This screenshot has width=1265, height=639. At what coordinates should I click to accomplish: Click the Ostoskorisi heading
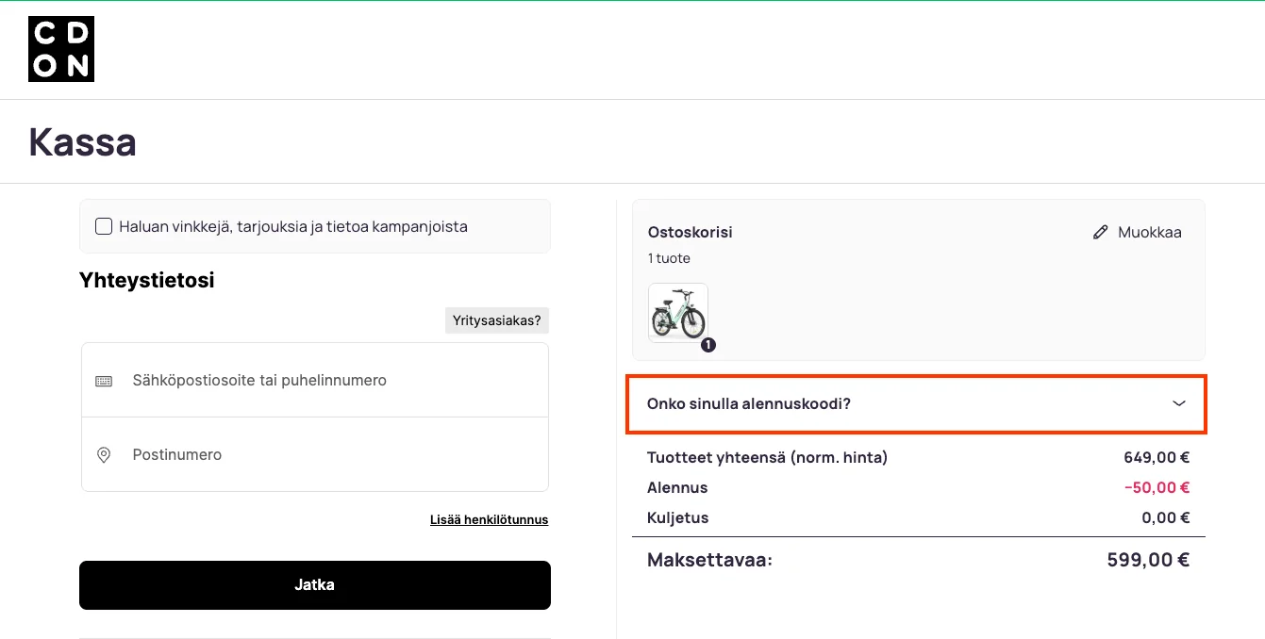(x=691, y=232)
